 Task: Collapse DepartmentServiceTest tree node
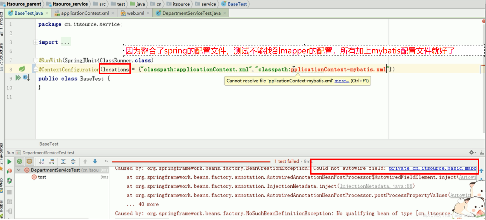(x=19, y=170)
